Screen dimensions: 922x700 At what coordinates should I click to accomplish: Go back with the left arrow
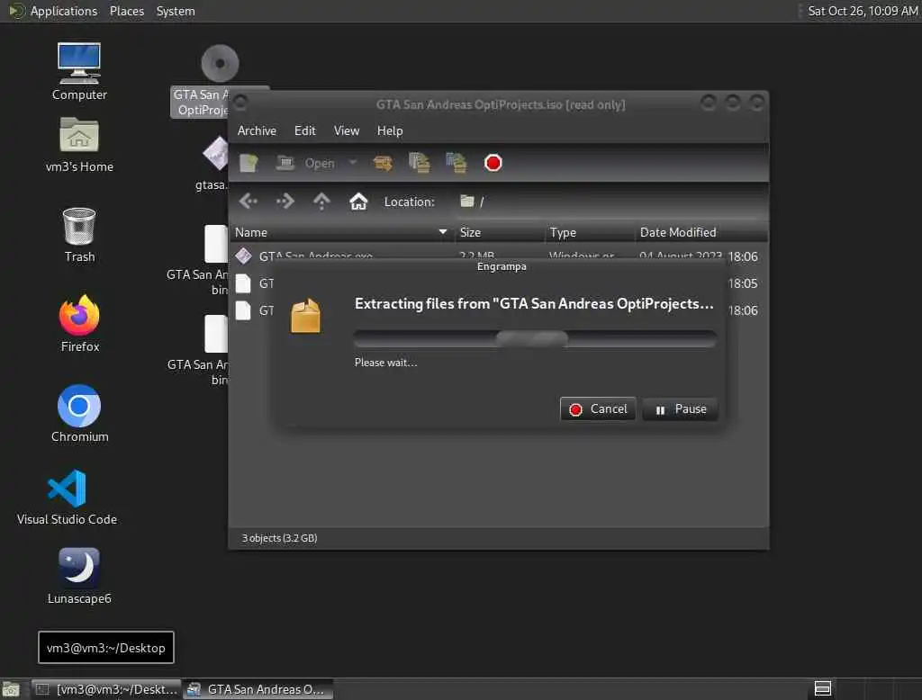point(249,202)
